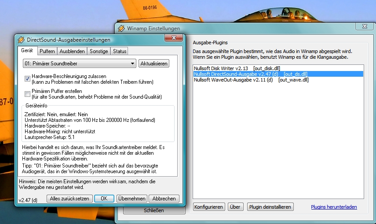376x224 pixels.
Task: Click Konfigurieren in Winamp Einstellungen
Action: point(208,207)
